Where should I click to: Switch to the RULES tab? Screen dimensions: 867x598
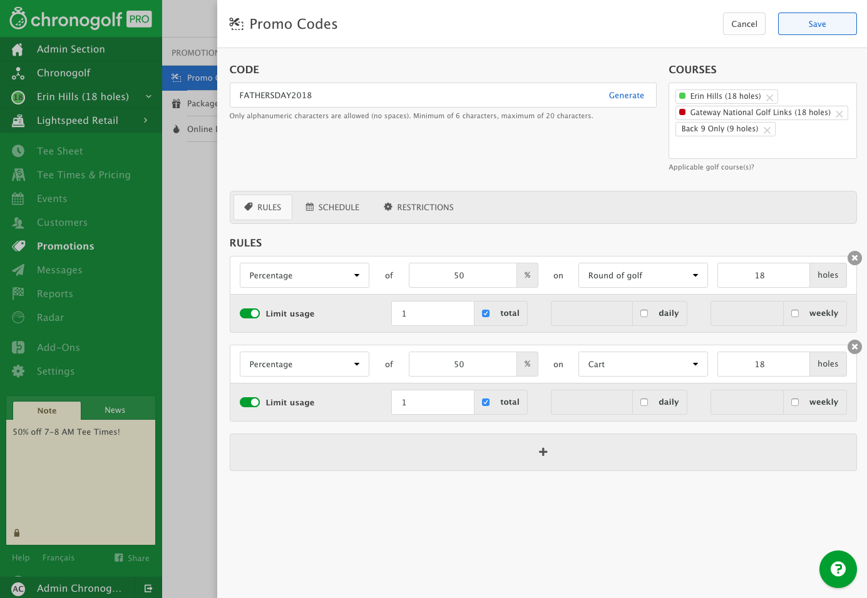click(263, 207)
